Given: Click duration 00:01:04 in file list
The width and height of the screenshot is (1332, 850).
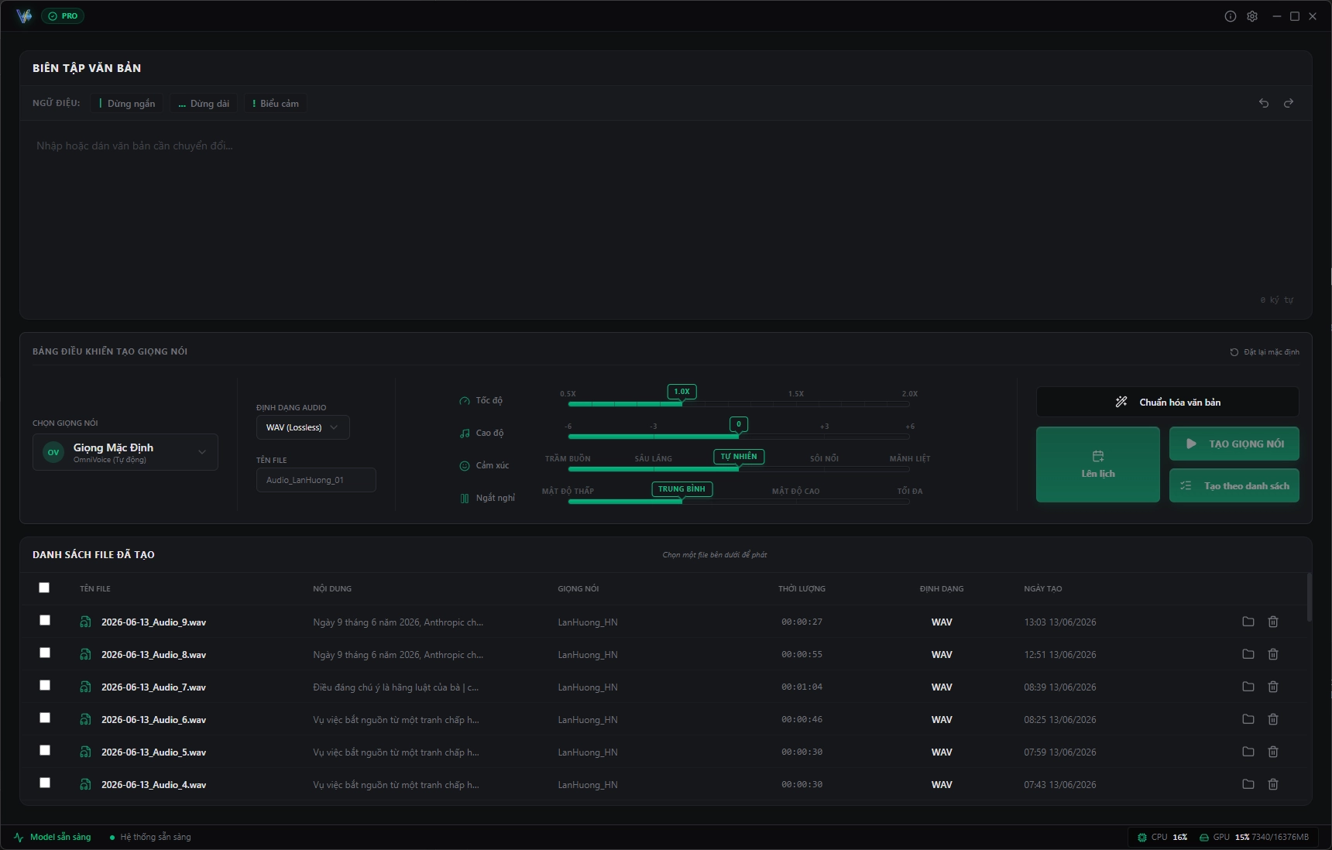Looking at the screenshot, I should tap(802, 687).
